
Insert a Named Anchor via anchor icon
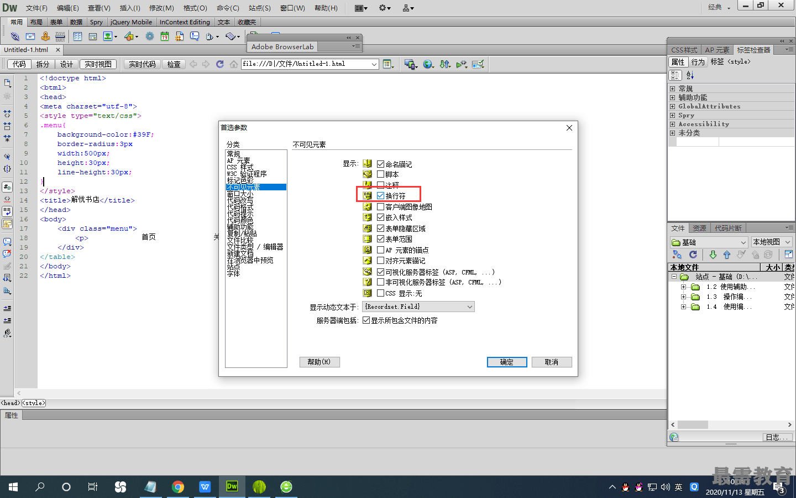point(45,37)
